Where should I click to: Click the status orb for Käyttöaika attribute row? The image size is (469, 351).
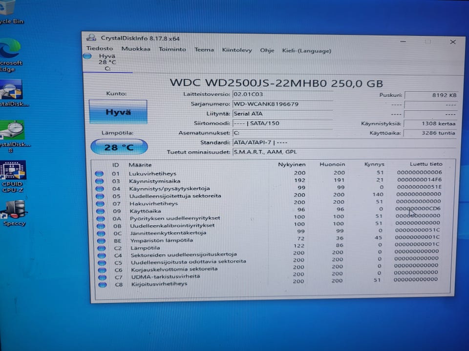coord(101,211)
